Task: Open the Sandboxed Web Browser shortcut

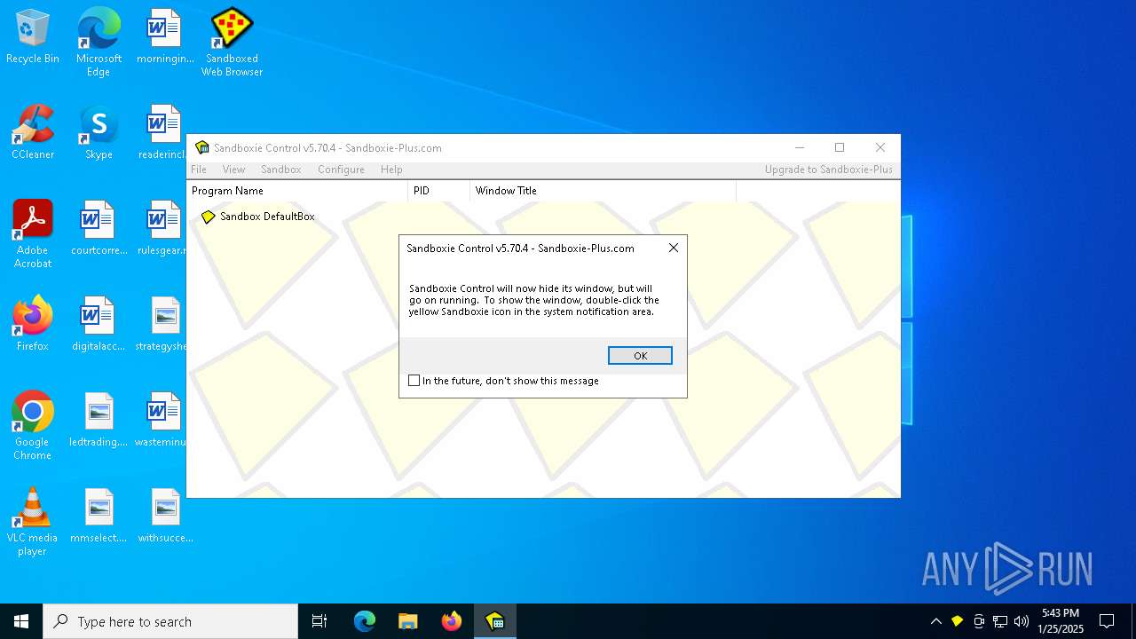Action: pos(232,42)
